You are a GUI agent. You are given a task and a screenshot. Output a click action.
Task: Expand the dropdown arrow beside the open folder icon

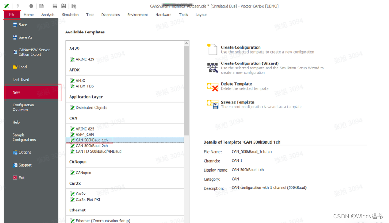[48, 6]
